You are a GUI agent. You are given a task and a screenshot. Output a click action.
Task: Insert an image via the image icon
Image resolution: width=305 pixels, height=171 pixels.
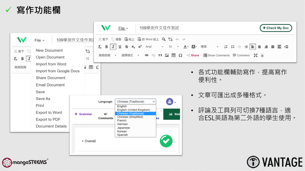coord(167,55)
